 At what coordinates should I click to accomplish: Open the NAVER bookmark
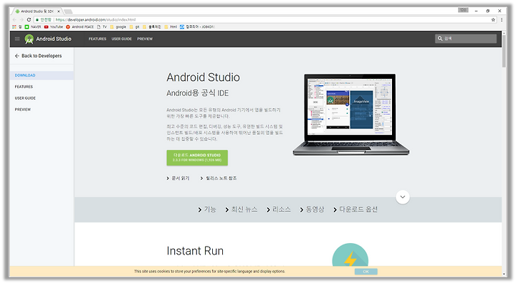click(x=33, y=27)
